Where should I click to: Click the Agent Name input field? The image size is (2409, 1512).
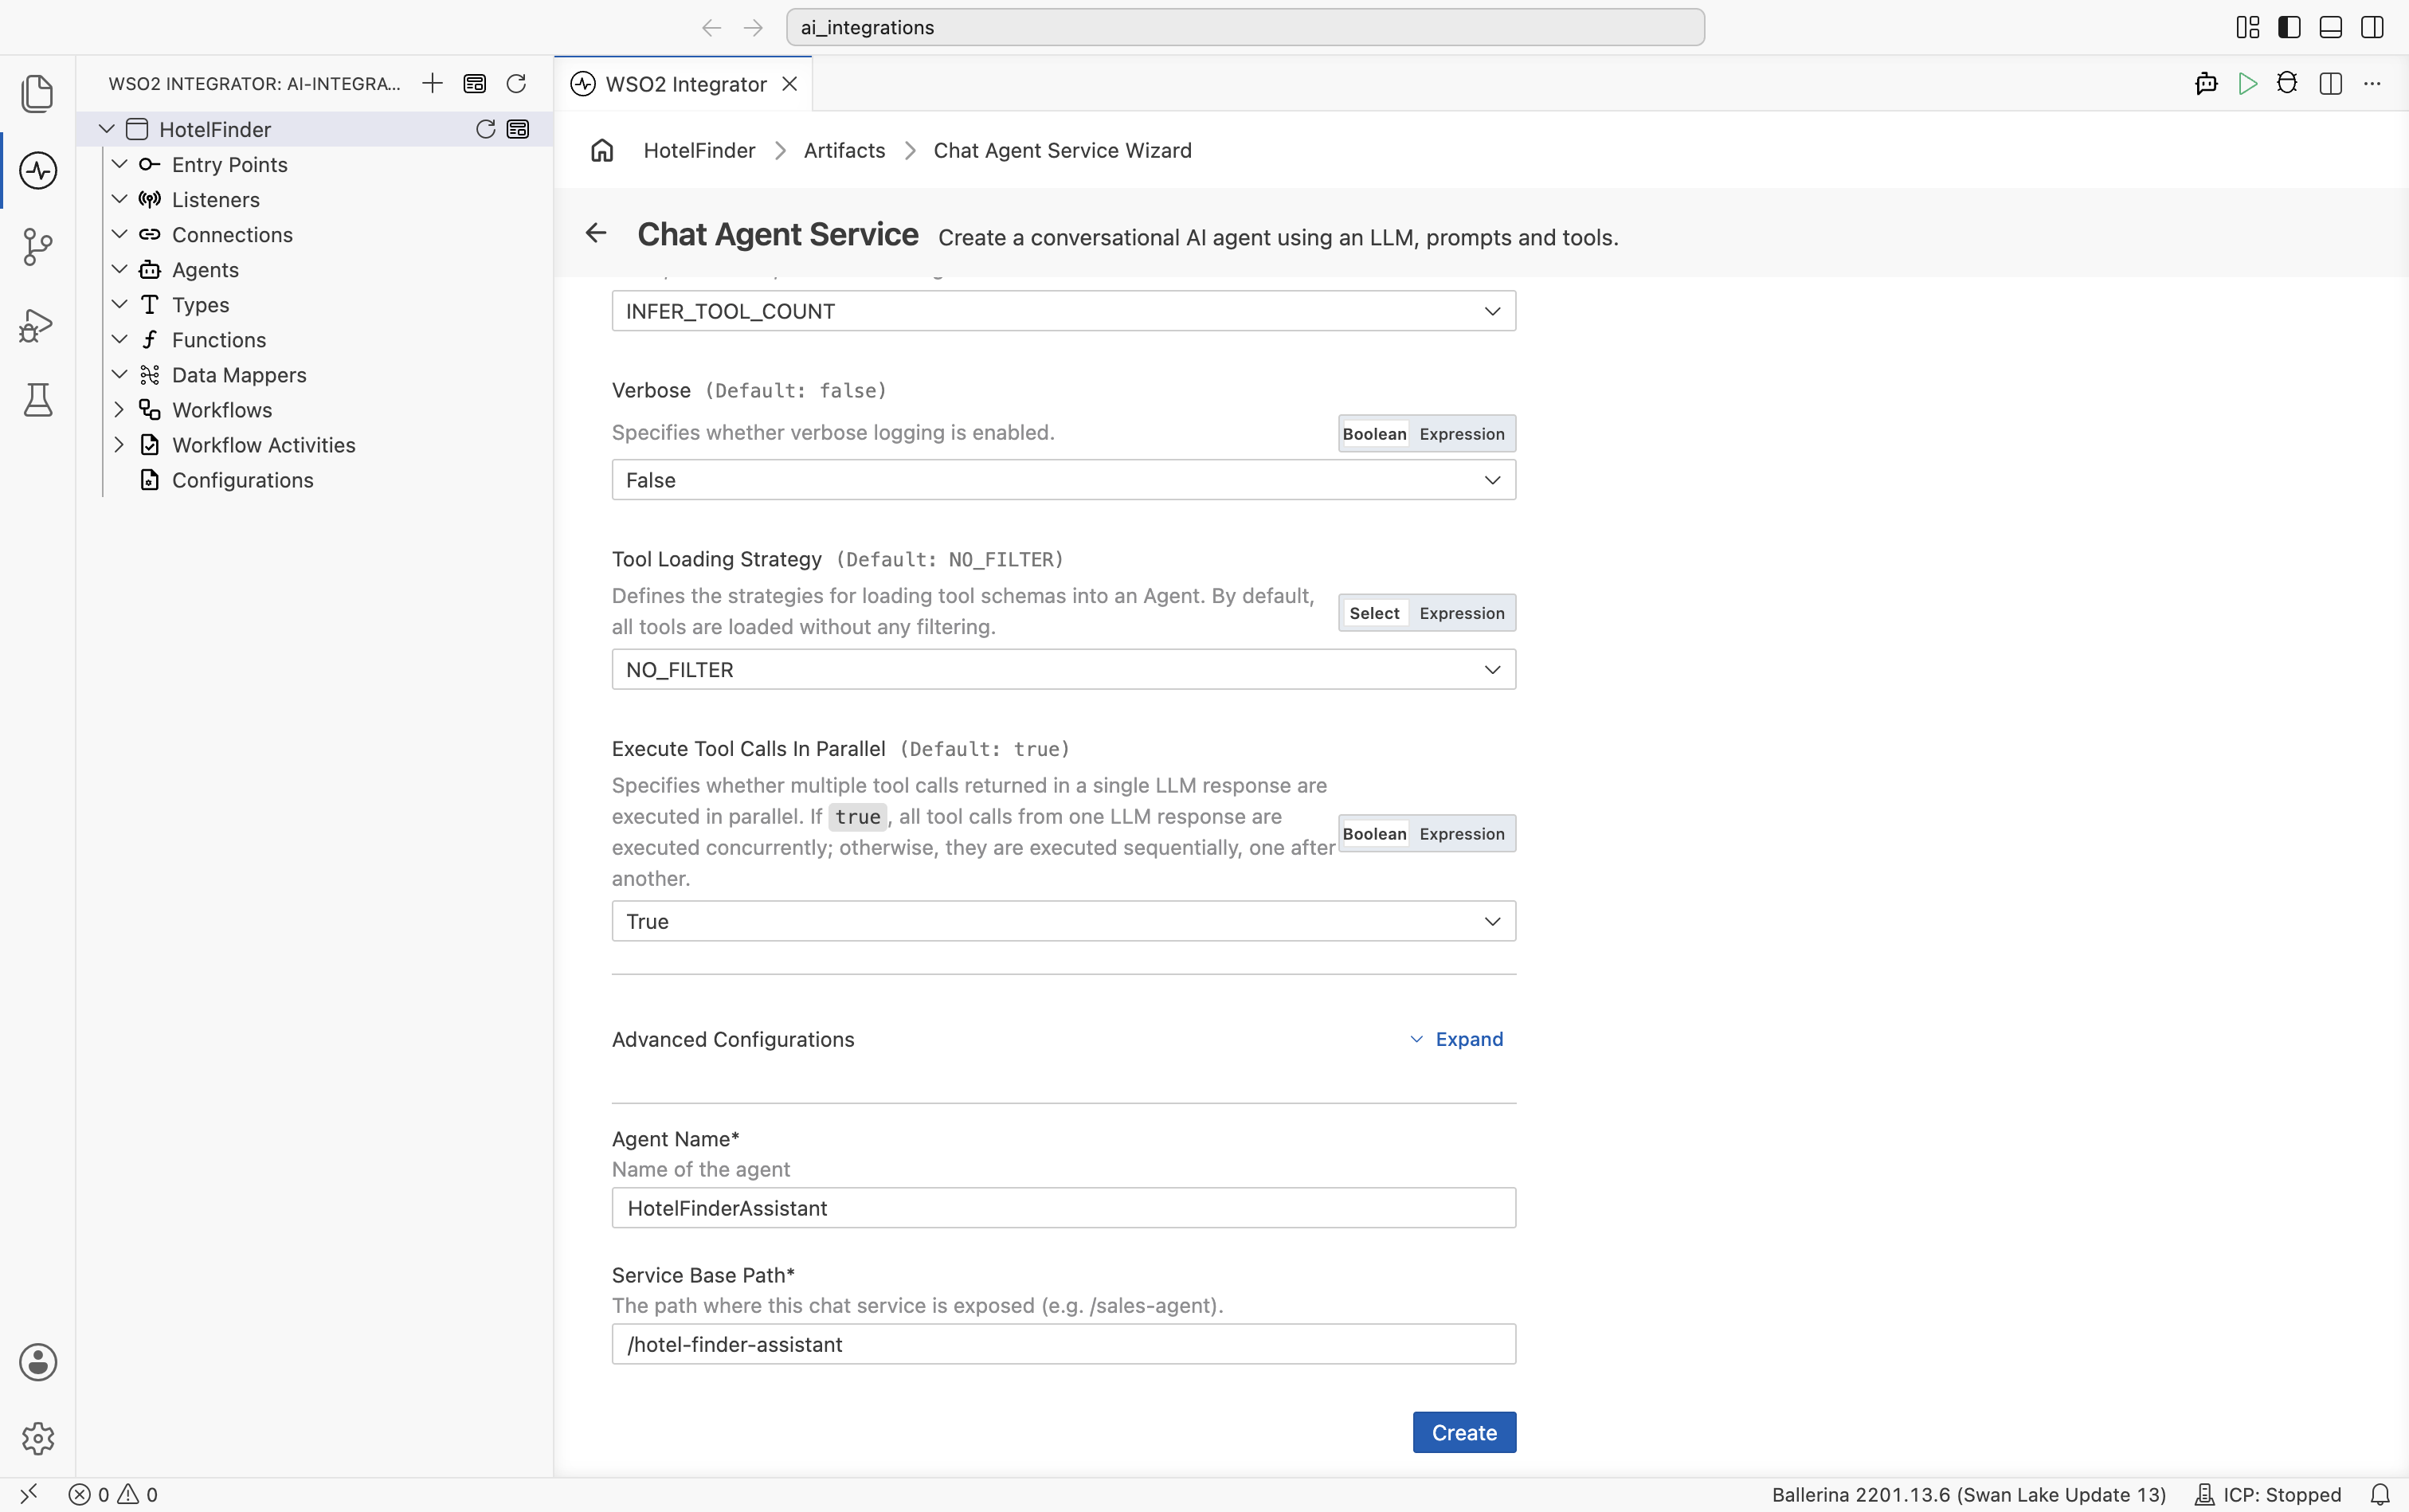point(1063,1208)
